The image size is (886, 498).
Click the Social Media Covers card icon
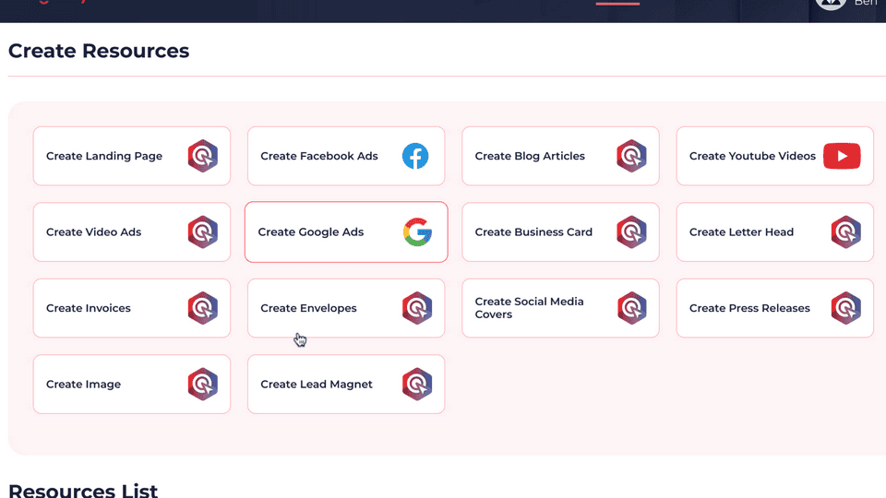click(631, 308)
